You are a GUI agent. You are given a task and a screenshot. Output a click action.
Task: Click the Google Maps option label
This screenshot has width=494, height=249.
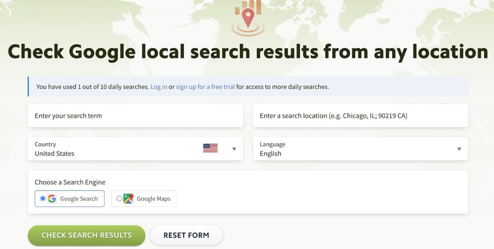pos(153,199)
